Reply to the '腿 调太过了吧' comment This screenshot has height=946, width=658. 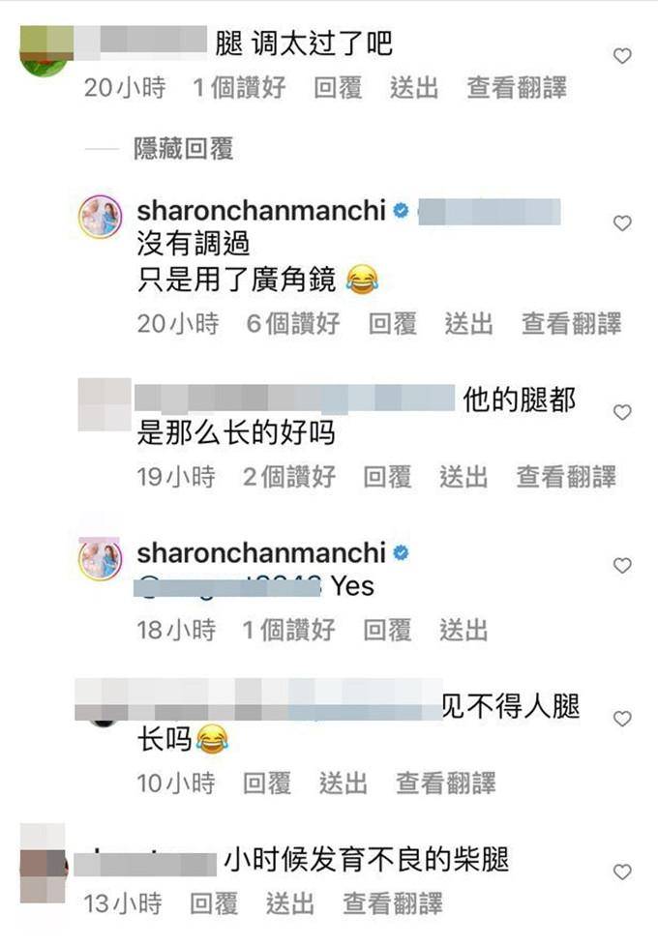[x=338, y=87]
